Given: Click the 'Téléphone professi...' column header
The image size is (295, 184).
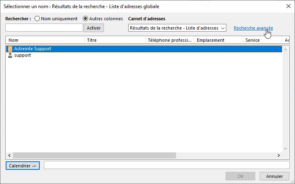Looking at the screenshot, I should click(170, 41).
